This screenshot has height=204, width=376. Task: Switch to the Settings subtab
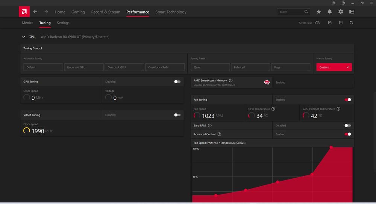click(63, 23)
